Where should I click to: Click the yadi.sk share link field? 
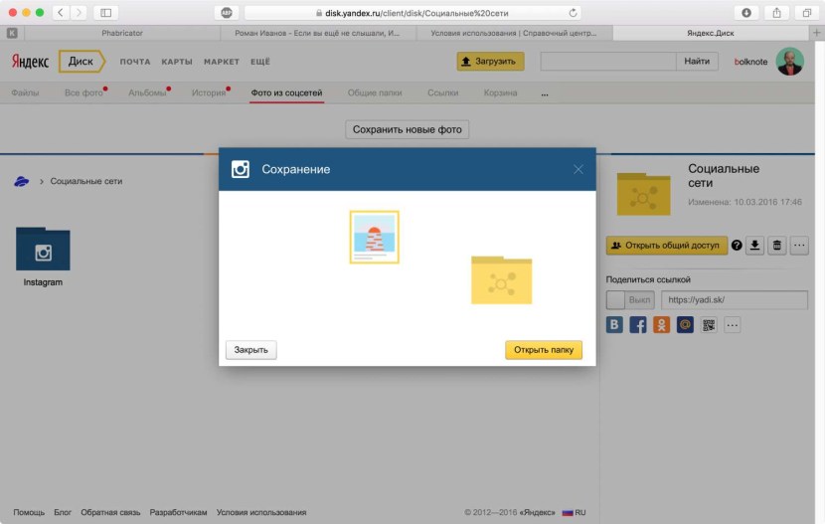pyautogui.click(x=734, y=300)
